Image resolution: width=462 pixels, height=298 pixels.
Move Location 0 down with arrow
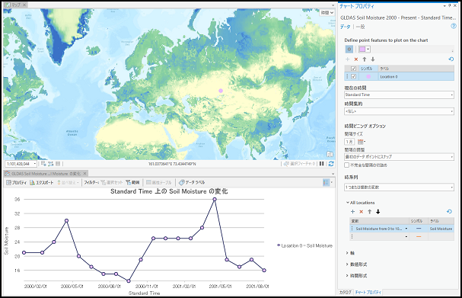pos(373,59)
